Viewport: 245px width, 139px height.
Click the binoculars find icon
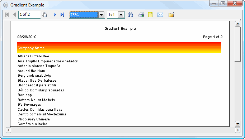point(130,15)
